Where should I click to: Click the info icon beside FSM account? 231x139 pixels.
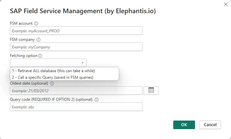(36, 23)
